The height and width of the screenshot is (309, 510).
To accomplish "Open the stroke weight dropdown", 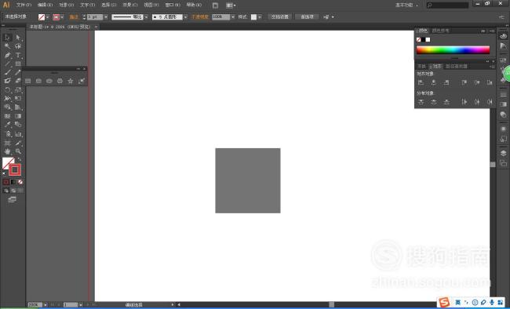I will point(106,17).
